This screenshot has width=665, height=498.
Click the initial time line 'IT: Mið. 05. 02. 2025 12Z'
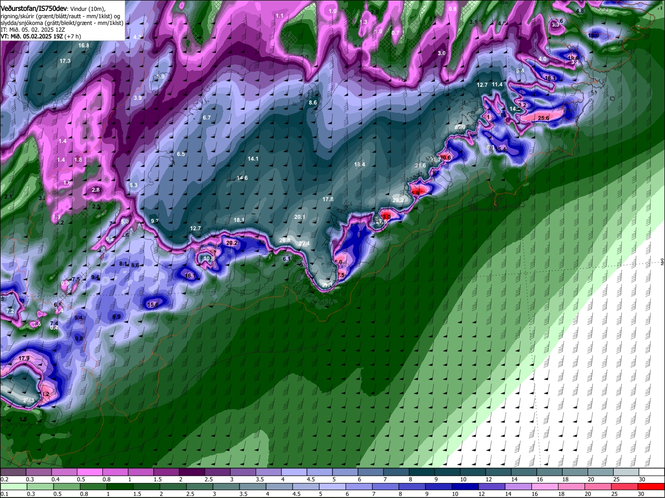tap(33, 30)
